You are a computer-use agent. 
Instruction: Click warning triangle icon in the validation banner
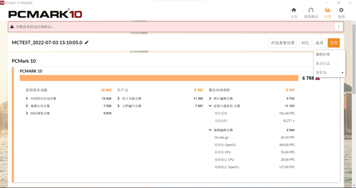[12, 27]
